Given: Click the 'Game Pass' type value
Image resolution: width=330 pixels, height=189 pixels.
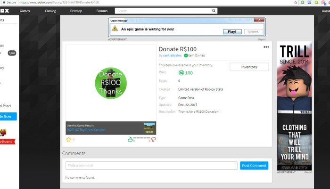Looking at the screenshot, I should pos(186,98).
